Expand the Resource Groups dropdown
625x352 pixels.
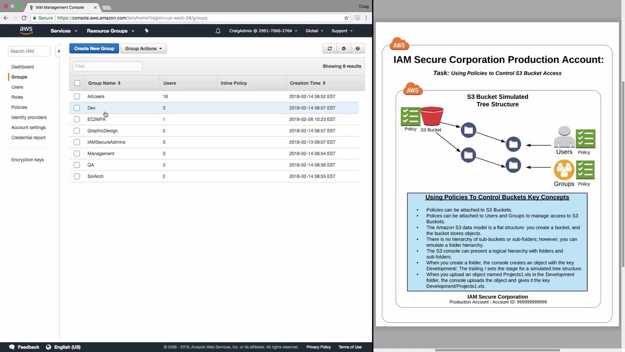pyautogui.click(x=110, y=31)
